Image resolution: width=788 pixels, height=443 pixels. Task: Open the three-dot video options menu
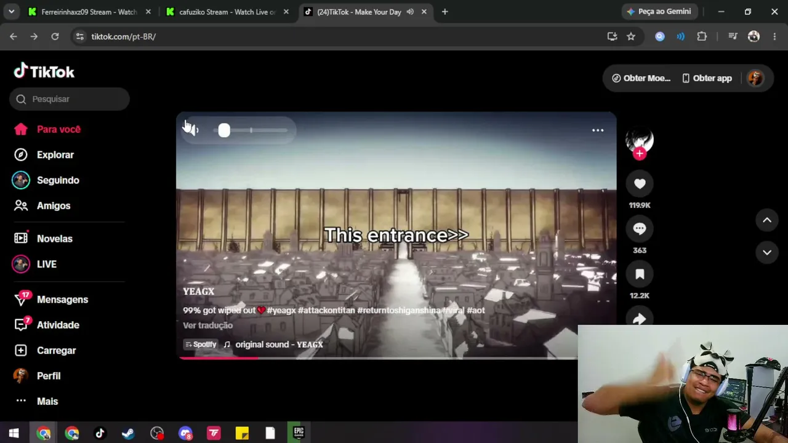click(x=598, y=130)
